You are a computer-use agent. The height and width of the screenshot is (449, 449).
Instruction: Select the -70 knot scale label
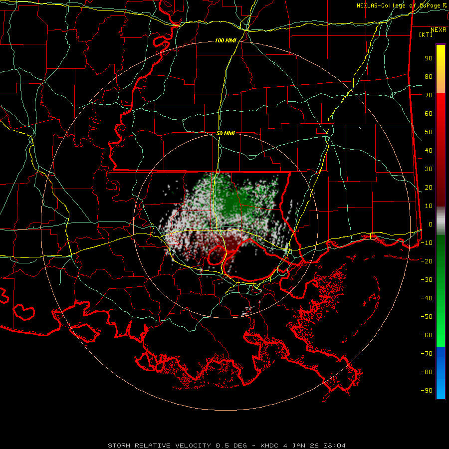point(427,354)
